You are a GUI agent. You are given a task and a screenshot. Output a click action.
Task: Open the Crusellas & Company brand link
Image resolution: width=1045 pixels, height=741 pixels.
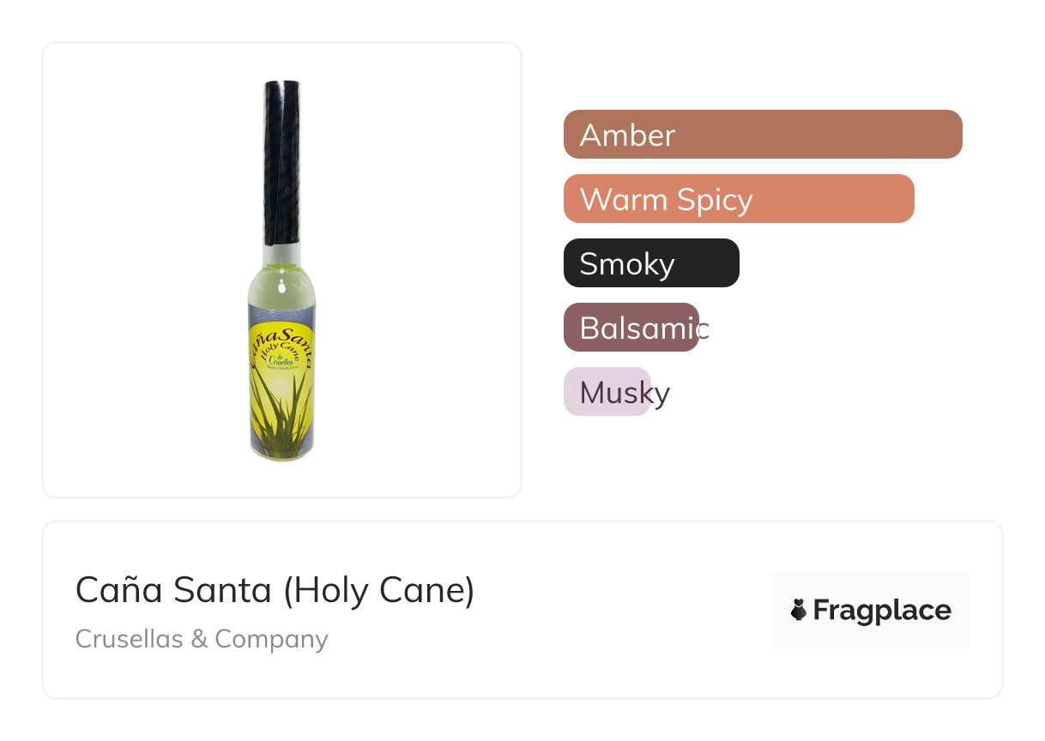pyautogui.click(x=202, y=639)
